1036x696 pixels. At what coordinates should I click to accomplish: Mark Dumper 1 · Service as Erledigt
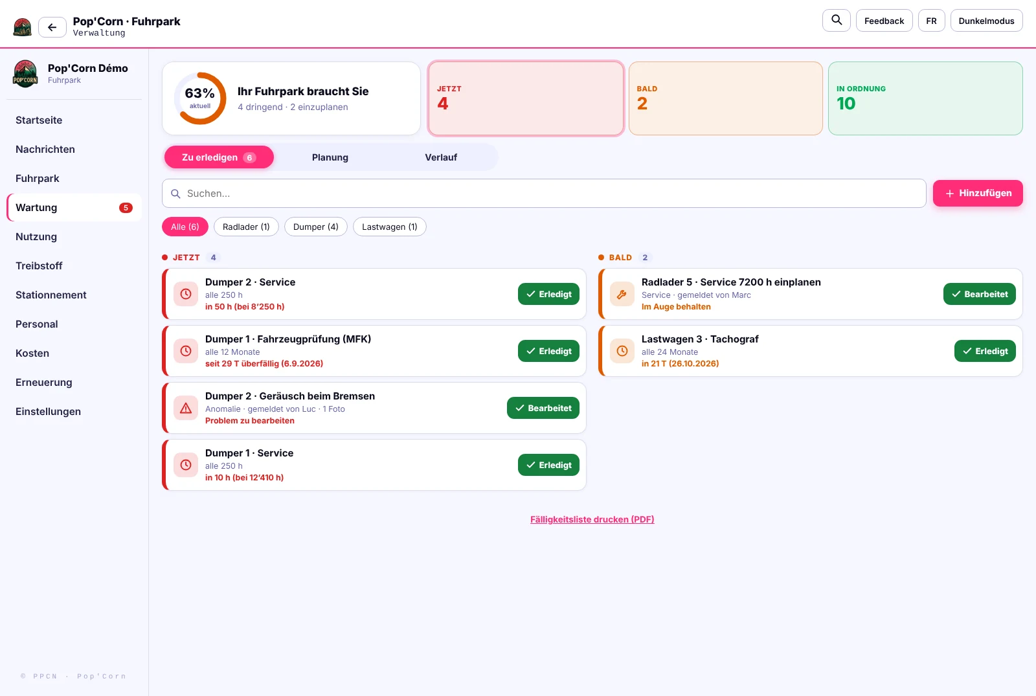(x=548, y=465)
